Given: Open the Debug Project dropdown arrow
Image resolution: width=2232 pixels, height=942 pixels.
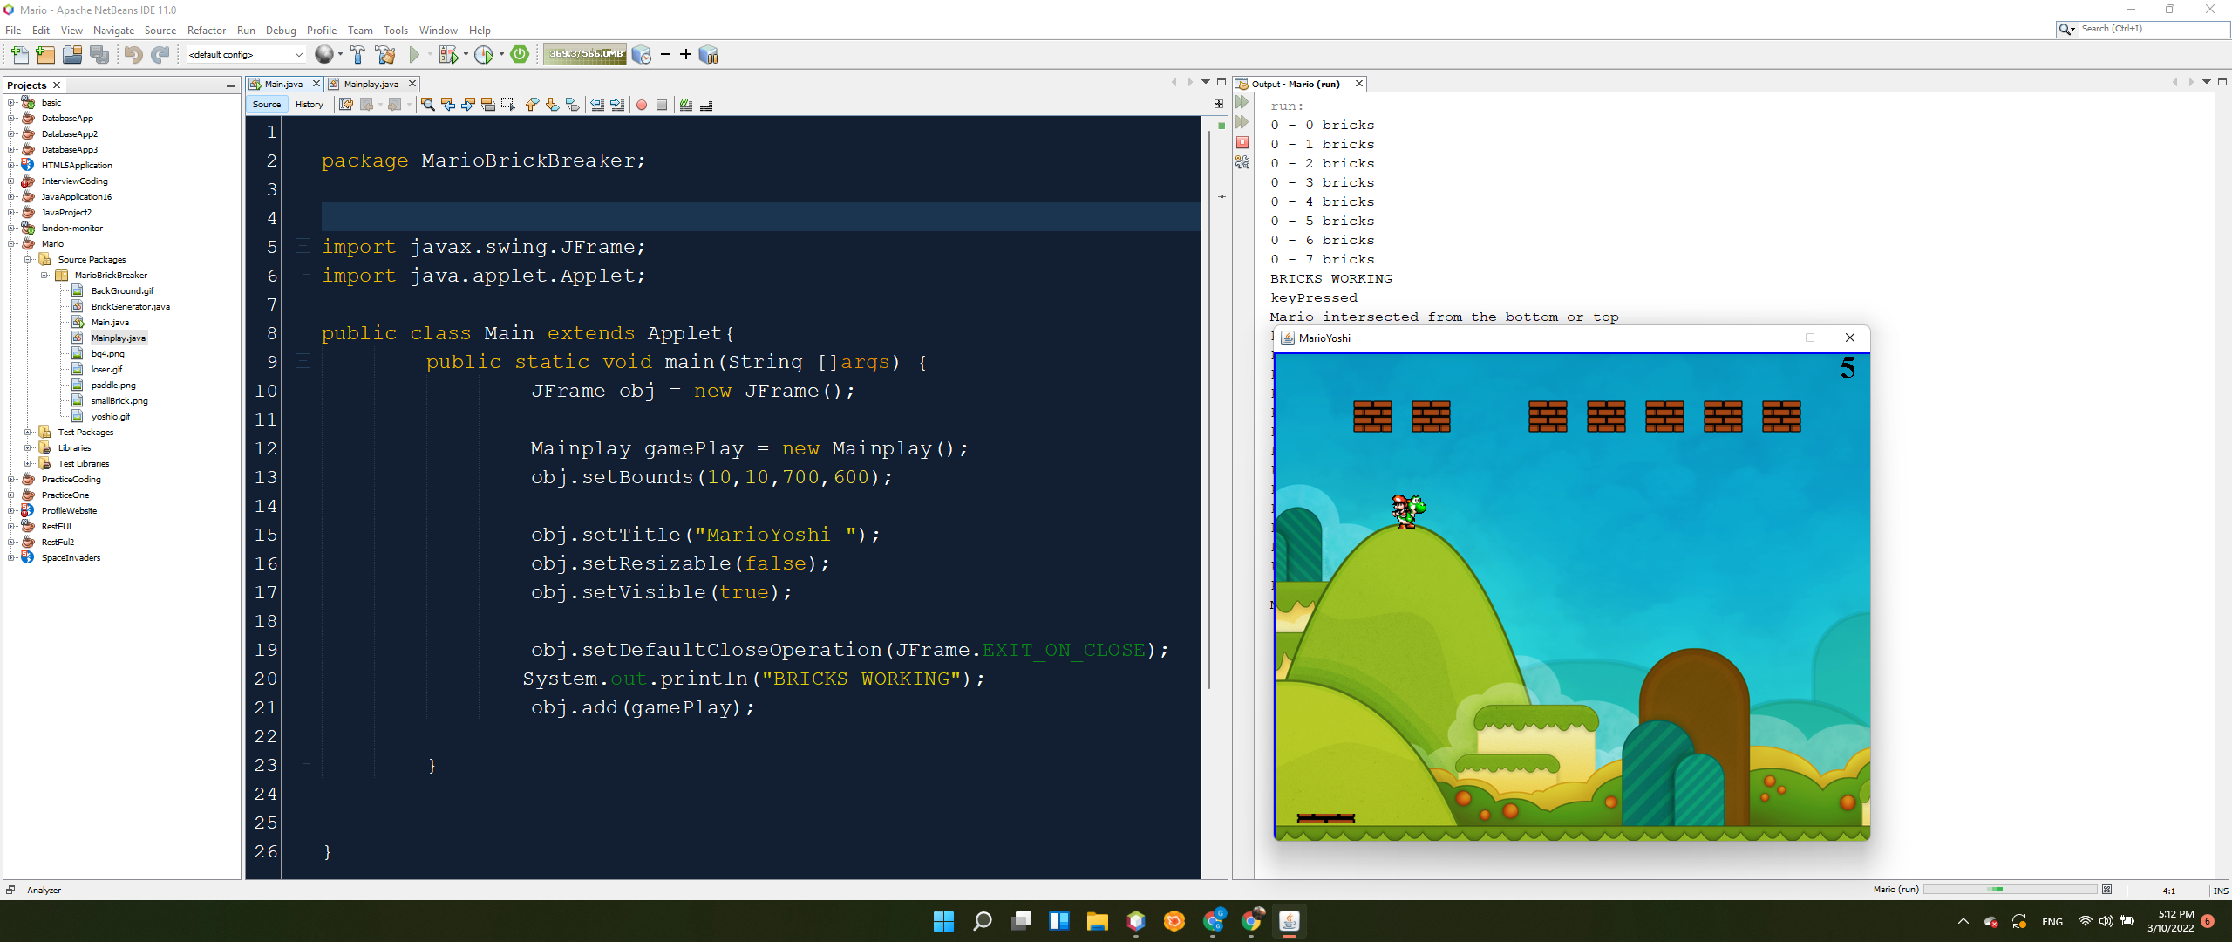Looking at the screenshot, I should click(466, 55).
